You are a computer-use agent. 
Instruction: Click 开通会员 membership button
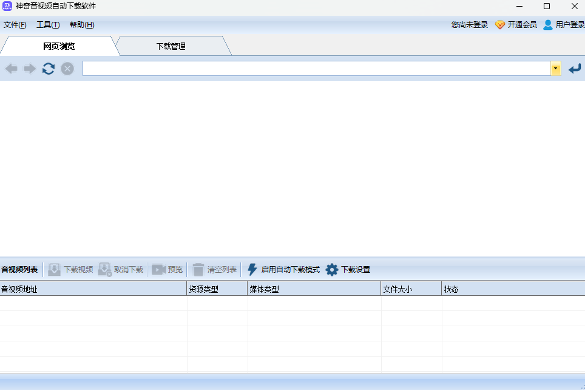pos(516,25)
